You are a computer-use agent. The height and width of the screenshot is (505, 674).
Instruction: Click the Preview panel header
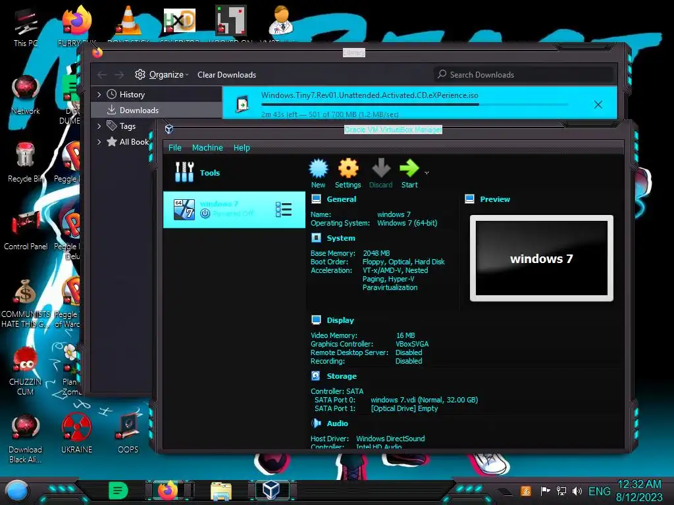click(495, 199)
